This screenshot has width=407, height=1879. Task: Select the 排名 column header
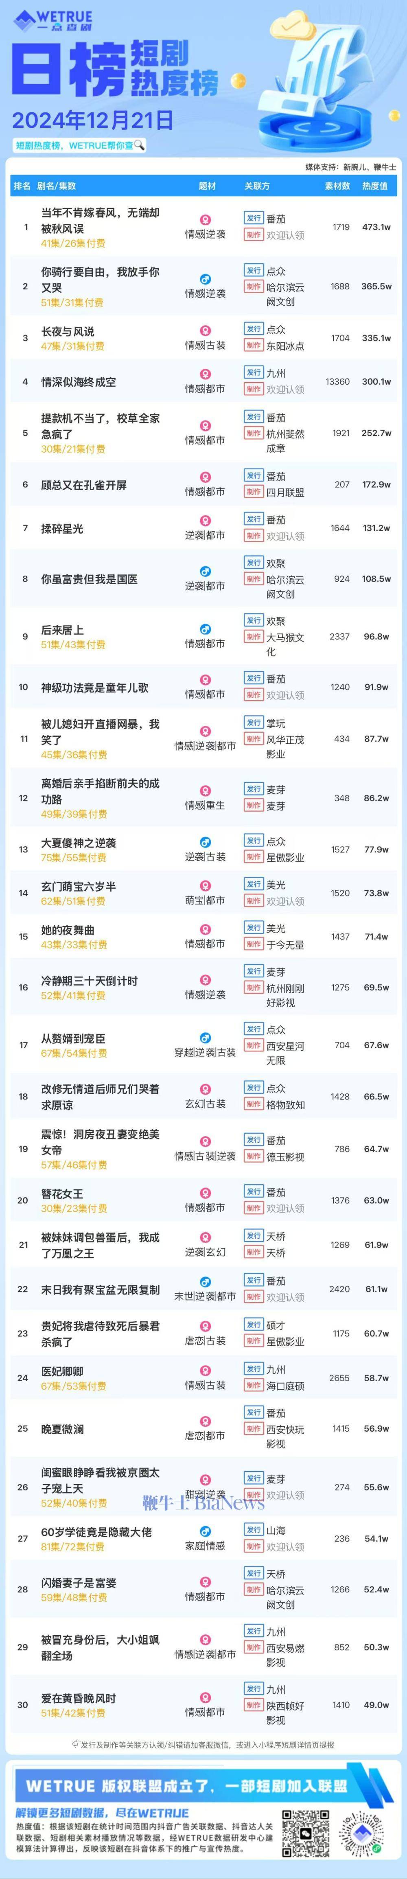[22, 186]
